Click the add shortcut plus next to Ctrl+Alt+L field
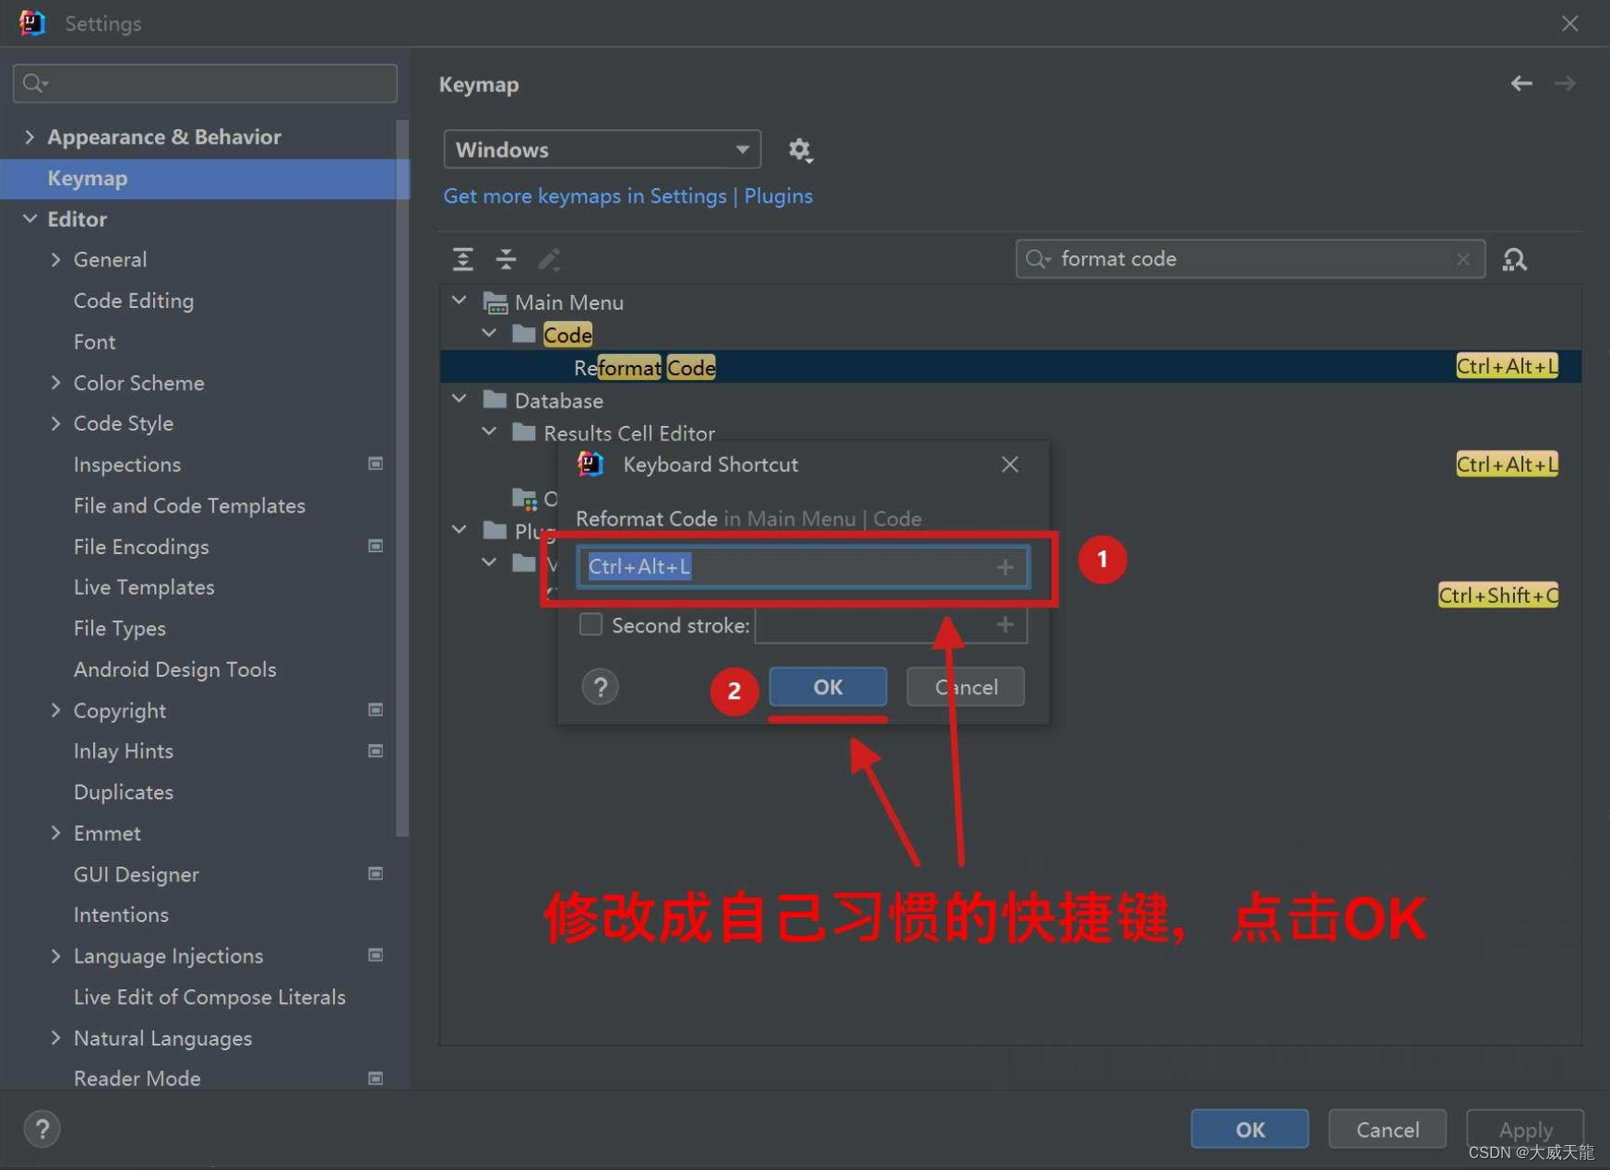Image resolution: width=1610 pixels, height=1170 pixels. [x=1005, y=567]
